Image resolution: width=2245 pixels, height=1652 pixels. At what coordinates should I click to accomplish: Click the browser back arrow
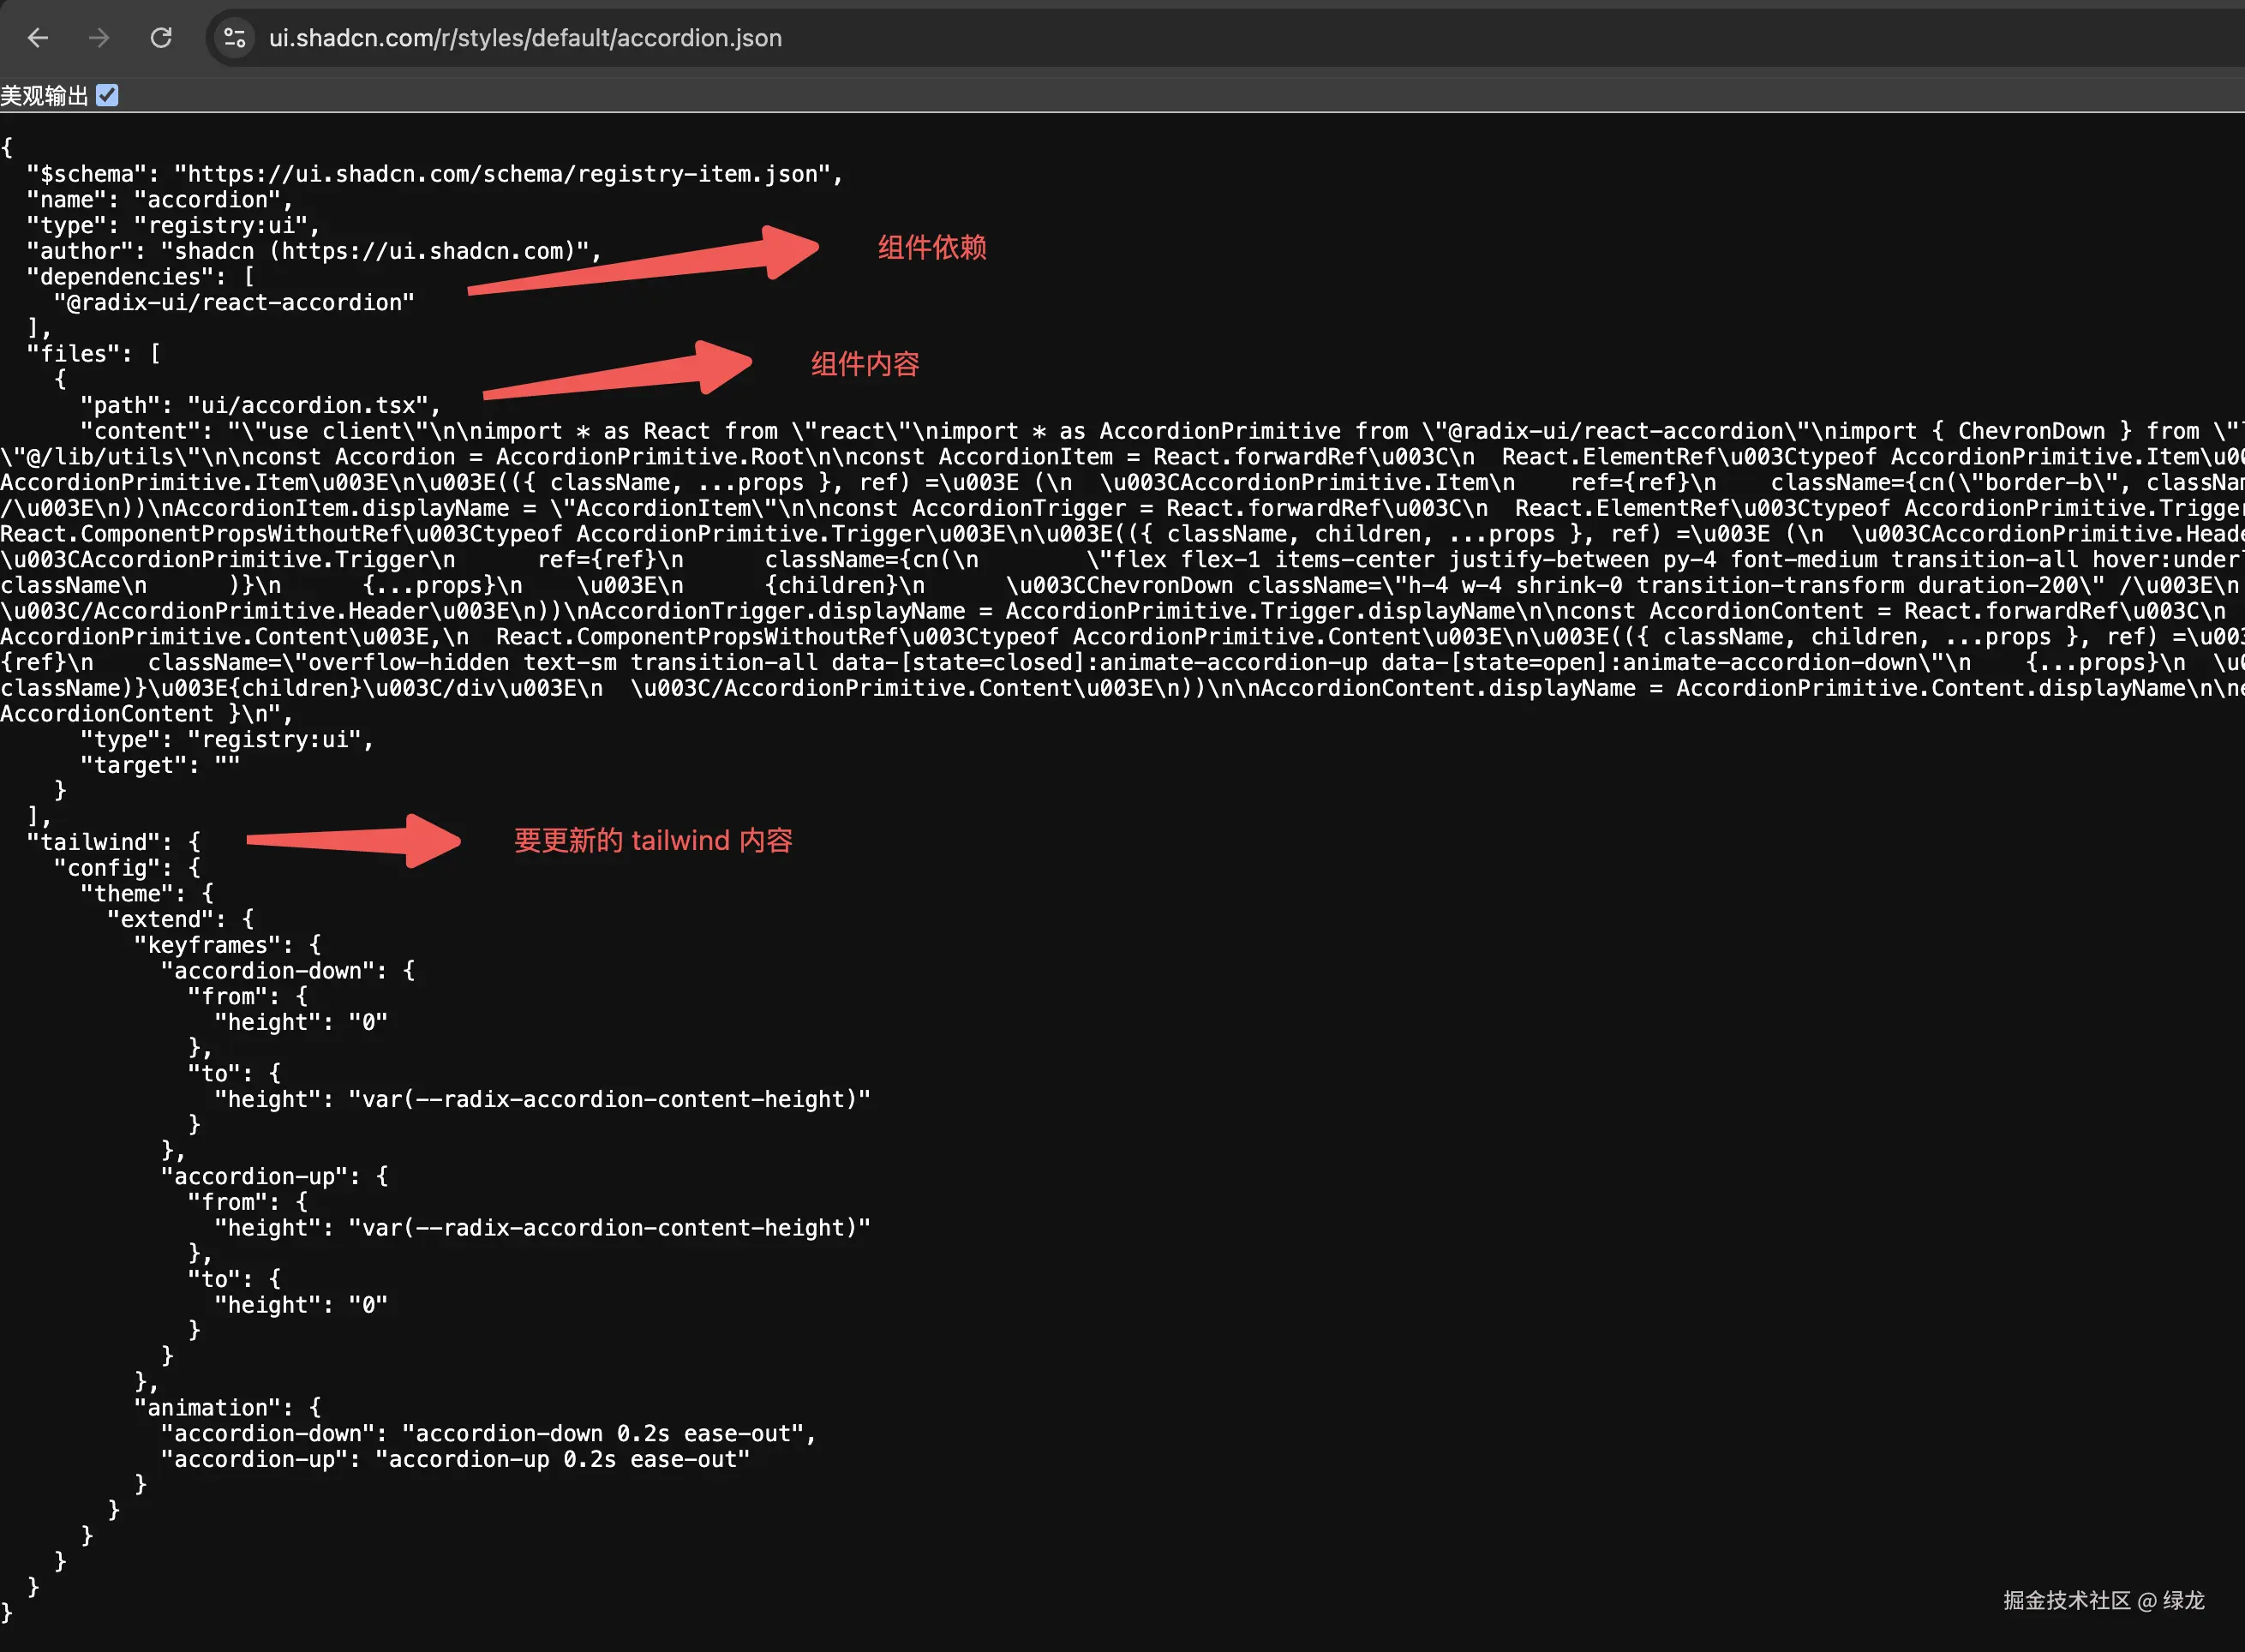pyautogui.click(x=38, y=38)
